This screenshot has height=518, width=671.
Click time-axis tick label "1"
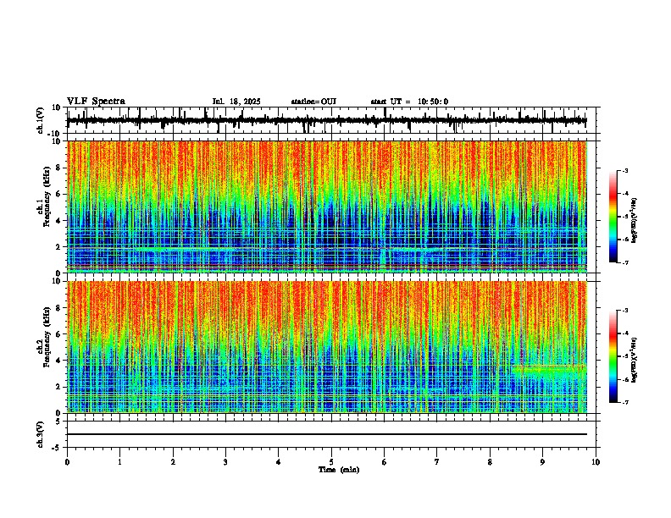[119, 462]
